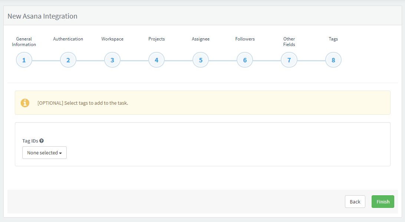The height and width of the screenshot is (222, 405).
Task: Select step 8 Tags circle
Action: [x=333, y=60]
